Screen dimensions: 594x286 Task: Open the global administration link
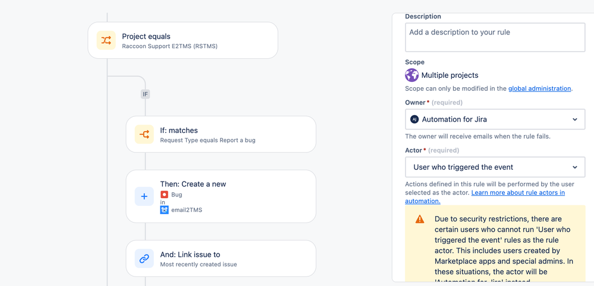pyautogui.click(x=539, y=88)
